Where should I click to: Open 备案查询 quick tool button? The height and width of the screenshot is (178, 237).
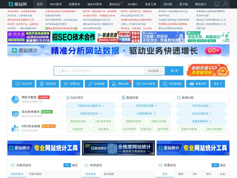pyautogui.click(x=197, y=84)
